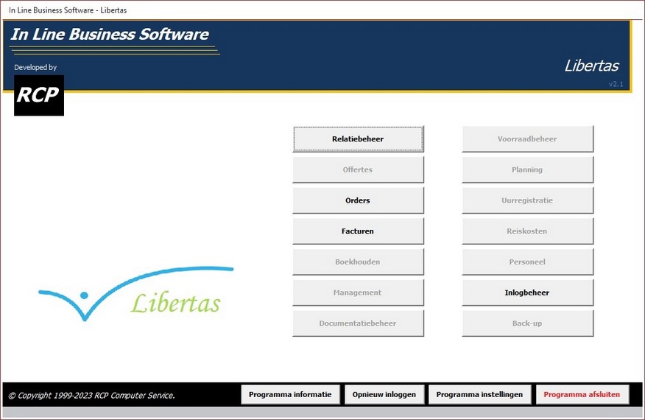This screenshot has height=420, width=645.
Task: Open the Orders module
Action: tap(358, 200)
